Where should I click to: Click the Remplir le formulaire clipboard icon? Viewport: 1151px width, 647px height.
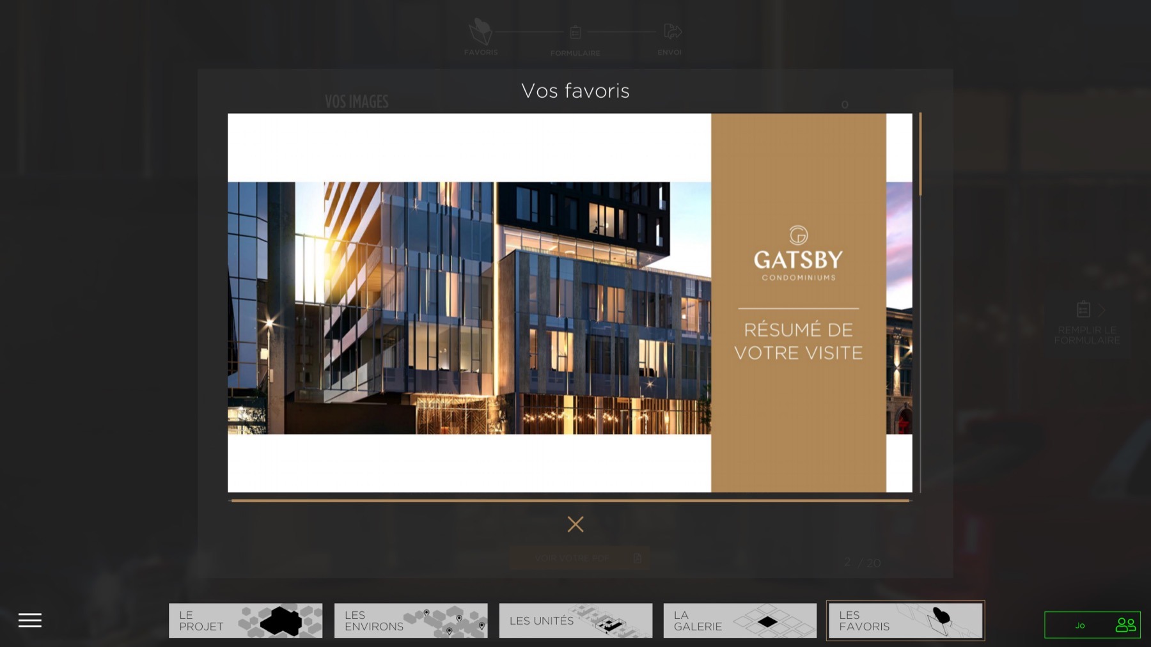pyautogui.click(x=1083, y=309)
